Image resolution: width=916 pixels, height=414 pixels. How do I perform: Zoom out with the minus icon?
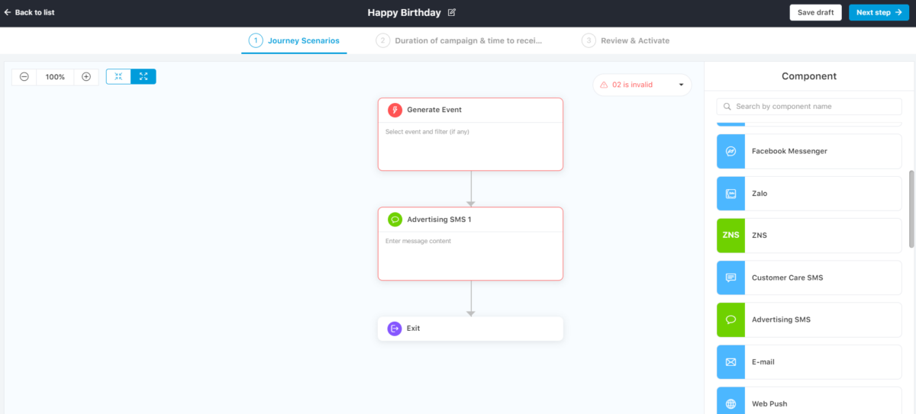pyautogui.click(x=24, y=76)
